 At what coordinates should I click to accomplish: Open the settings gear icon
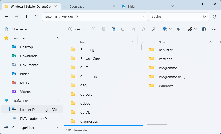(x=214, y=17)
